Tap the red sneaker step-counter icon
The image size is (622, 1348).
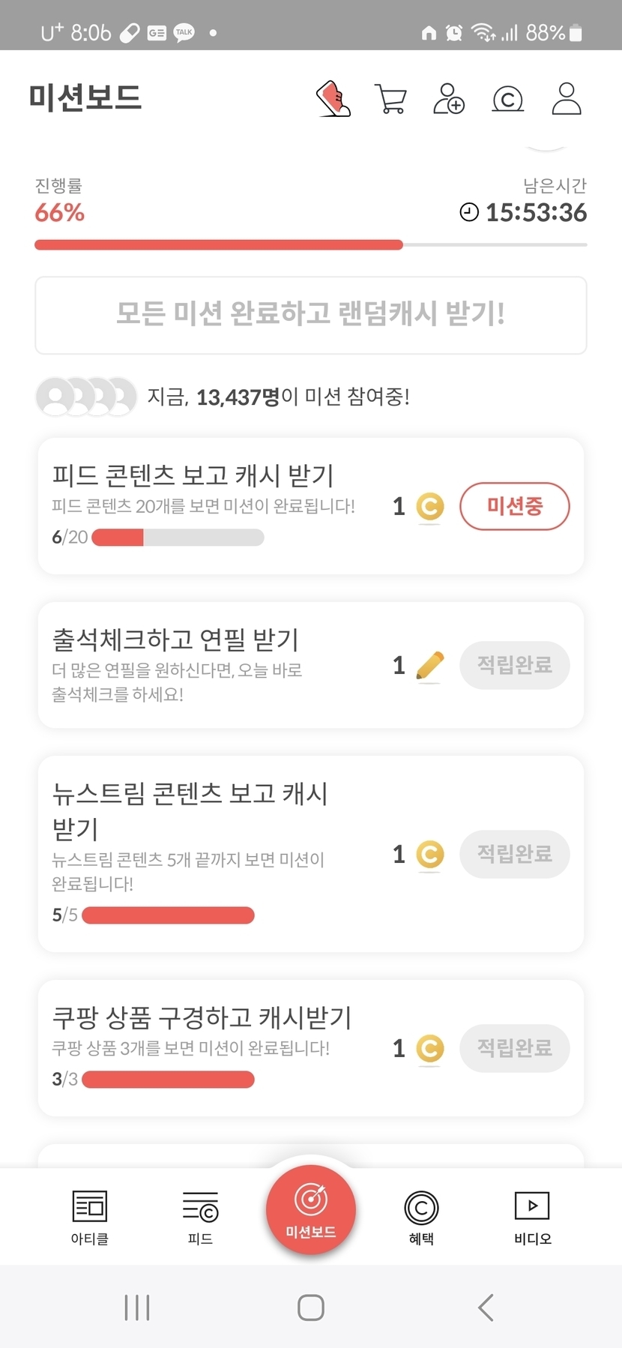coord(333,99)
